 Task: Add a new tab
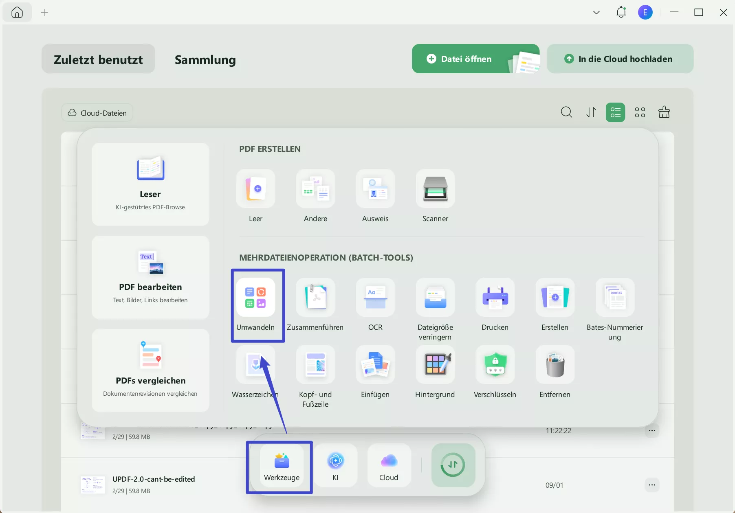coord(44,13)
